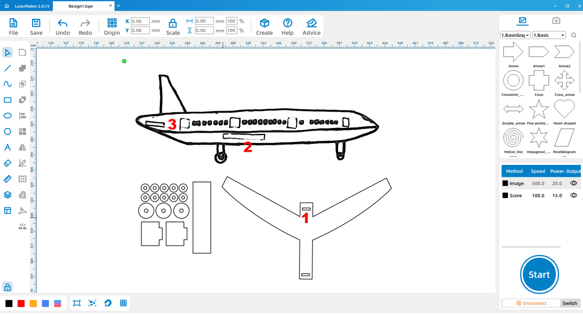Select the Text tool

tap(7, 147)
